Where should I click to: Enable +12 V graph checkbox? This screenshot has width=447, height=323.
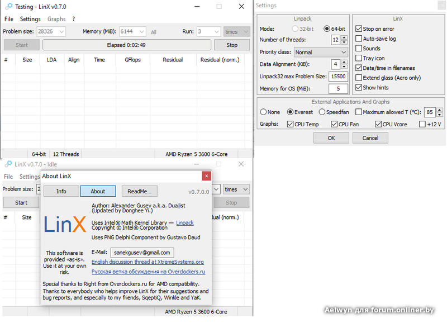pyautogui.click(x=422, y=124)
